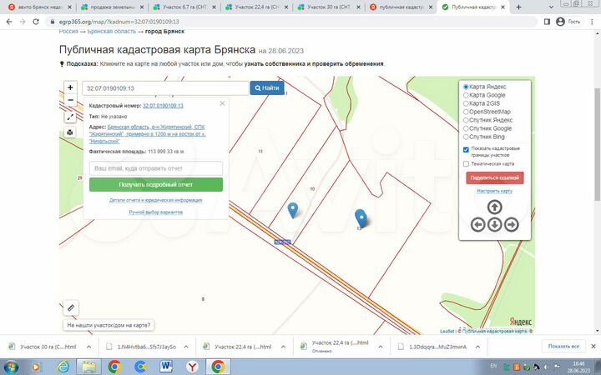Click the page vertical scrollbar
Viewport: 601px width, 375px height.
[x=597, y=143]
